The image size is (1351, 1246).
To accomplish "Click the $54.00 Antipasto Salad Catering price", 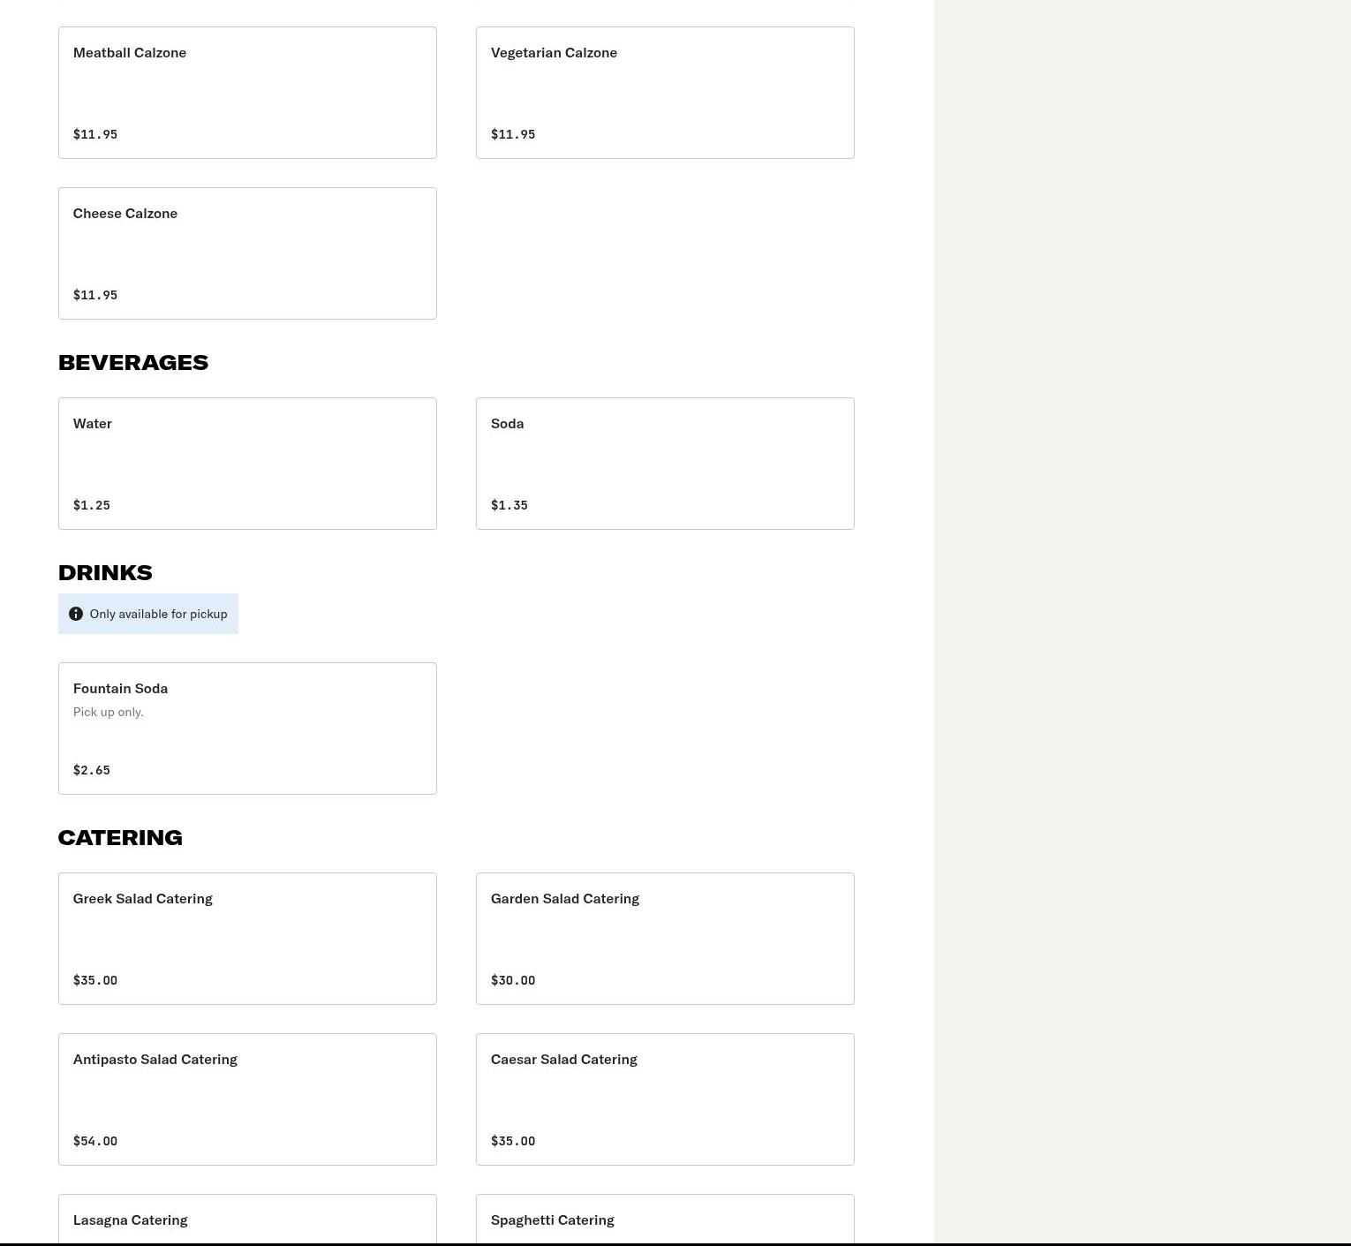I will tap(95, 1141).
